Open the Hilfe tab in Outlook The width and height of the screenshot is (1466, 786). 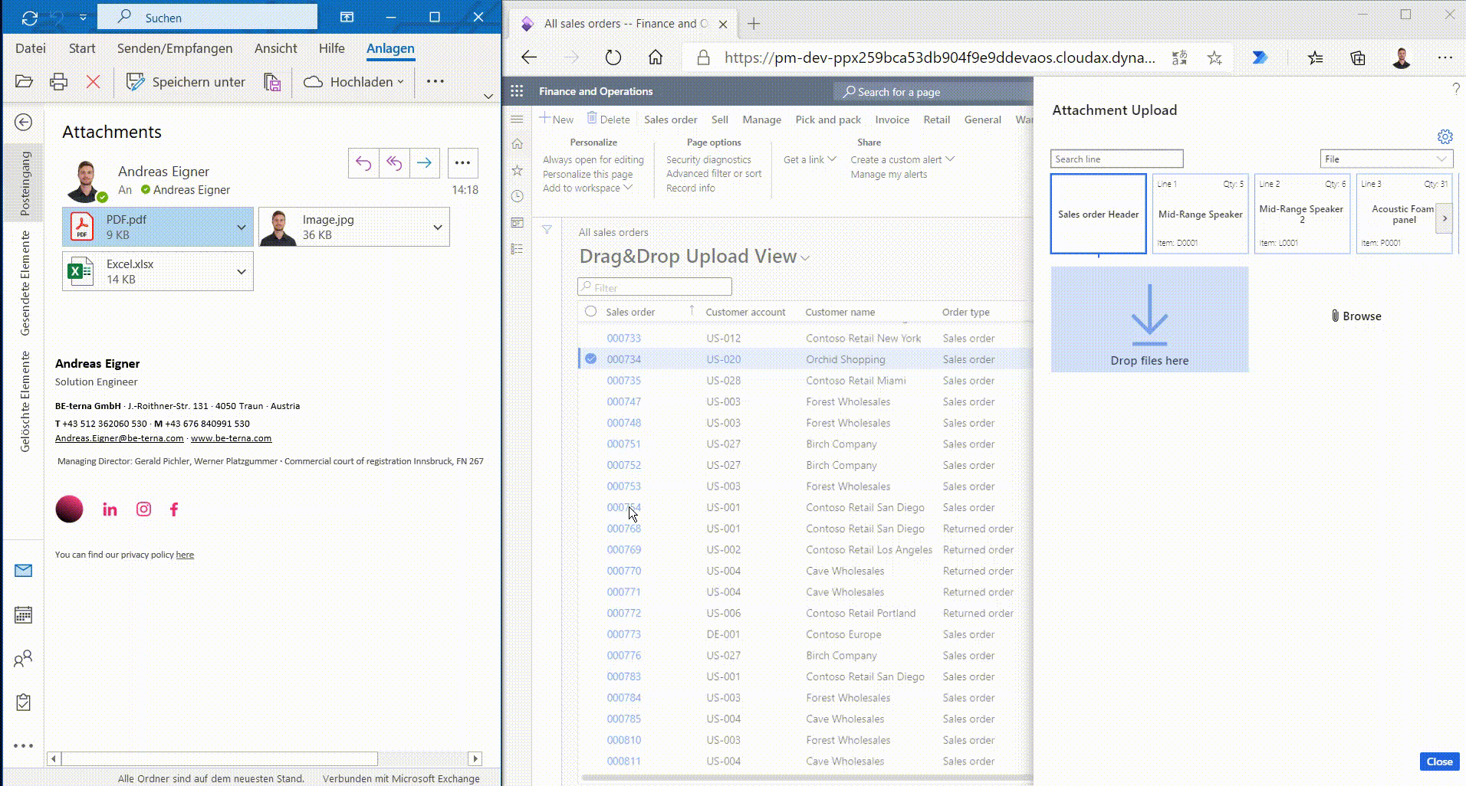(331, 48)
